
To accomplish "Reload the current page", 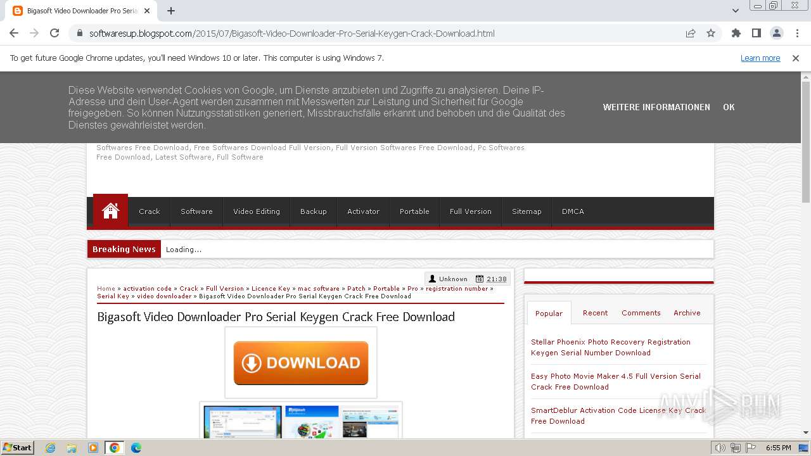I will pos(54,34).
